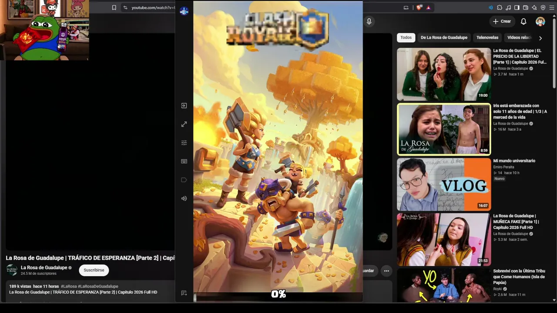Open Iris está embarazada video thumbnail

tap(444, 129)
